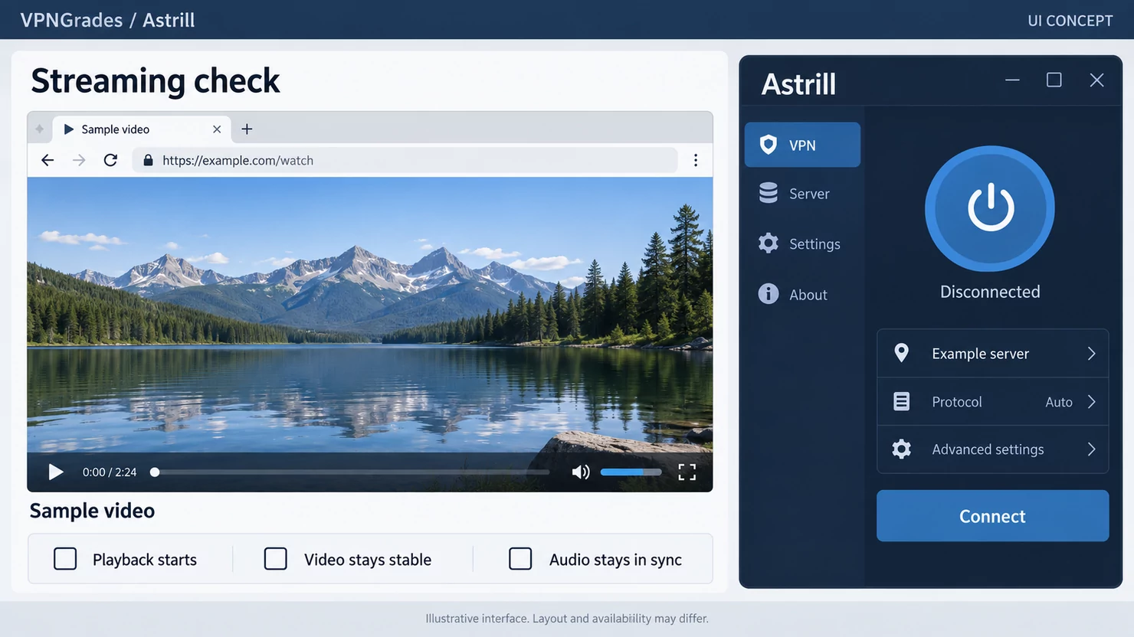
Task: Adjust the video volume slider
Action: pyautogui.click(x=631, y=472)
